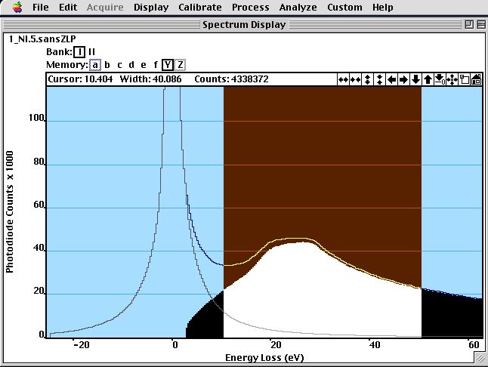
Task: Click the Energy Loss (eV) axis label
Action: tap(264, 358)
